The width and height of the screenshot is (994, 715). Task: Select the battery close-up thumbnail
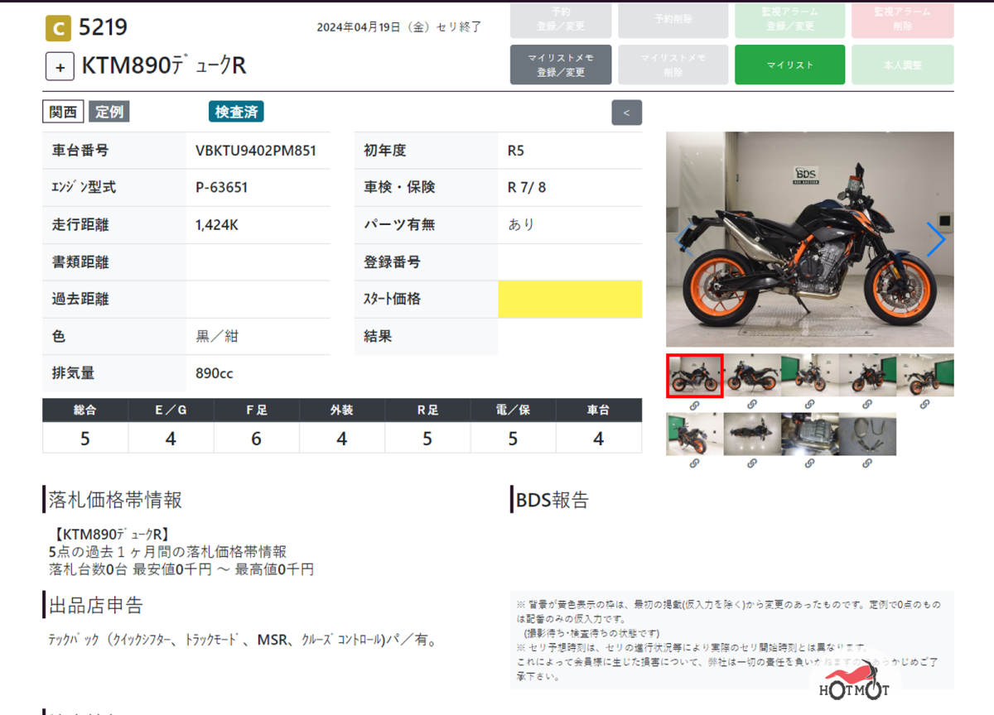click(x=809, y=434)
